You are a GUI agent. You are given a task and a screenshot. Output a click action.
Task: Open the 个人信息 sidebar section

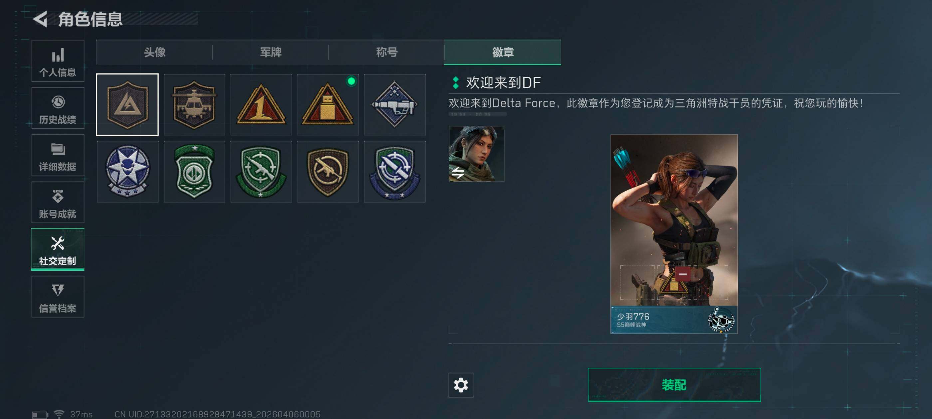(58, 61)
